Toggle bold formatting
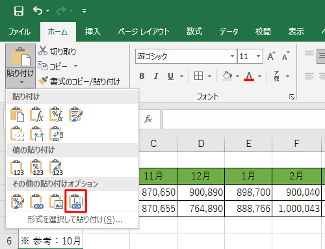Viewport: 325px width, 249px height. click(x=142, y=76)
